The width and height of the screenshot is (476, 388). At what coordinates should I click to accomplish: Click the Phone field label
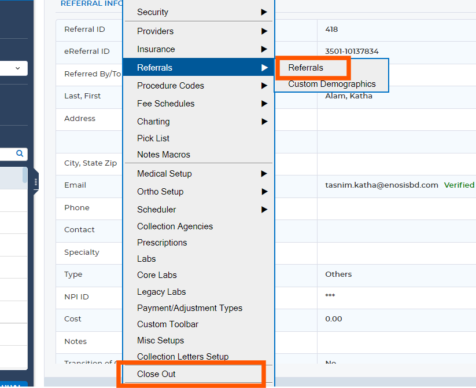(77, 207)
